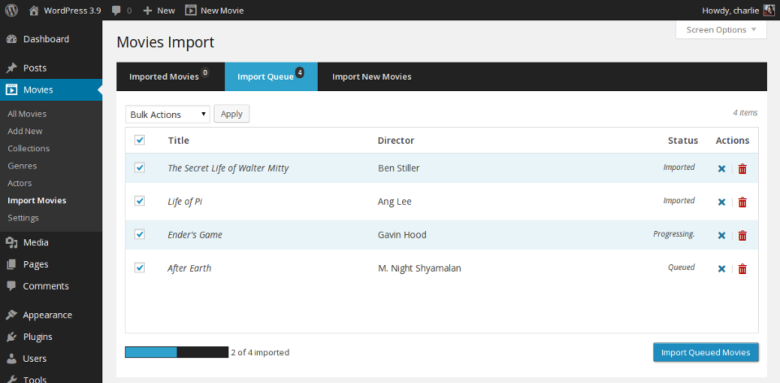Image resolution: width=780 pixels, height=383 pixels.
Task: Remove The Secret Life of Walter Mitty with X icon
Action: 721,169
